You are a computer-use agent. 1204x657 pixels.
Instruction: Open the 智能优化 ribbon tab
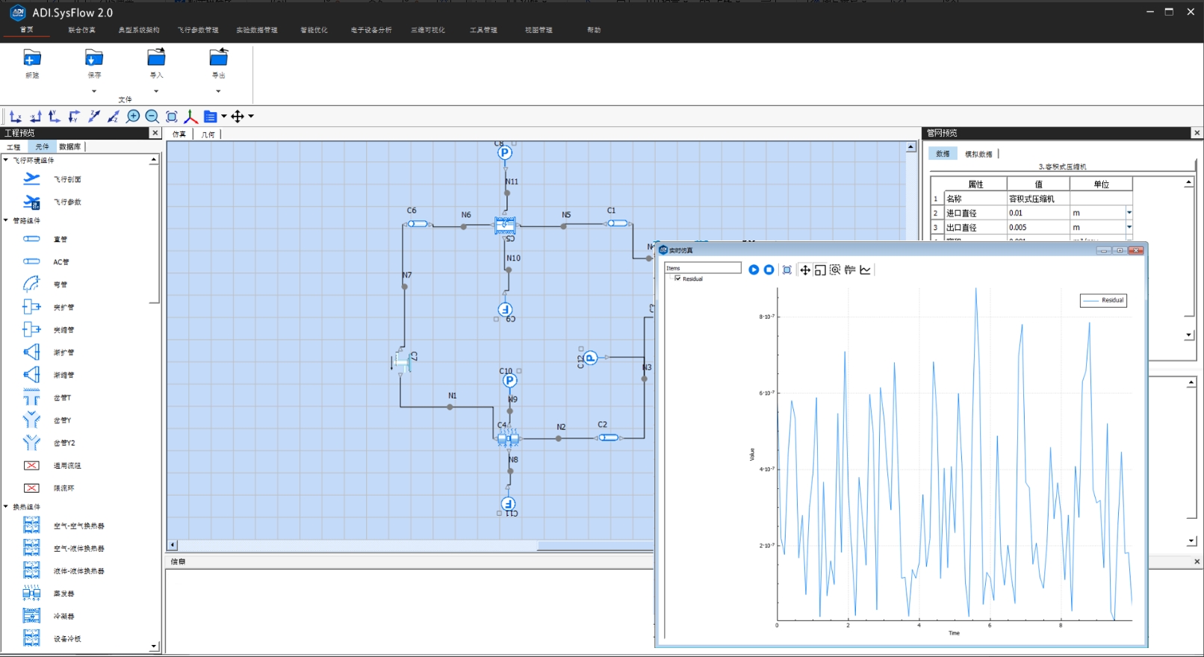point(314,30)
